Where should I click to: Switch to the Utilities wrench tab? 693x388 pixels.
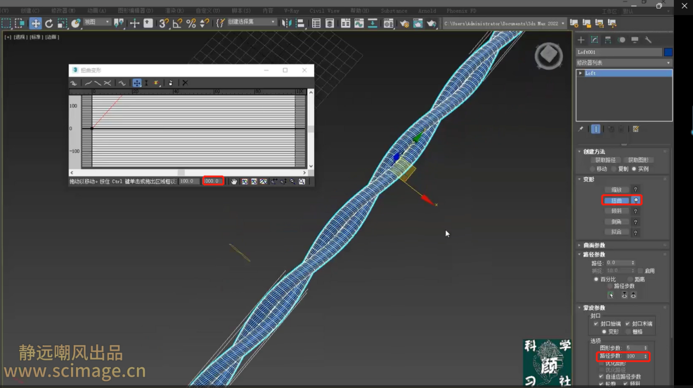[x=649, y=40]
